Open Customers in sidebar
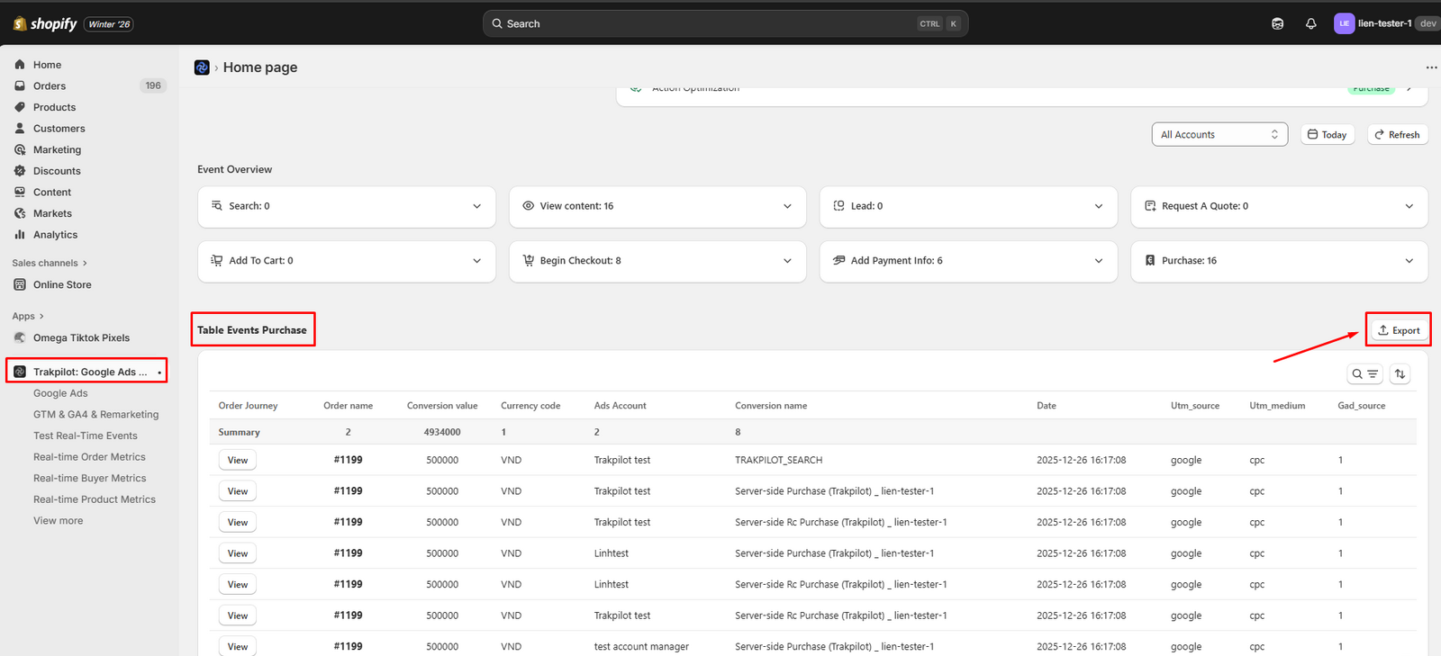The width and height of the screenshot is (1441, 656). (59, 129)
